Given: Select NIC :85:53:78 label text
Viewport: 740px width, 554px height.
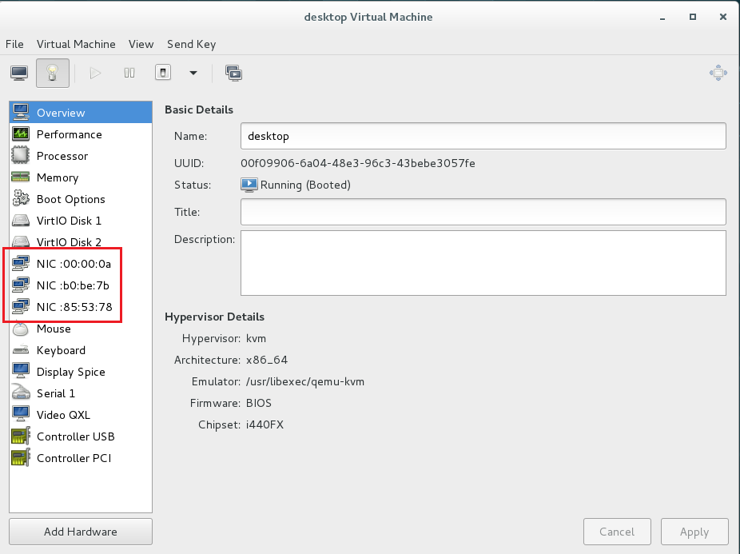Looking at the screenshot, I should (74, 307).
